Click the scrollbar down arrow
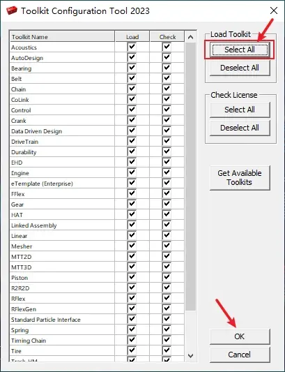Screen dimensions: 285x372 click(x=190, y=356)
